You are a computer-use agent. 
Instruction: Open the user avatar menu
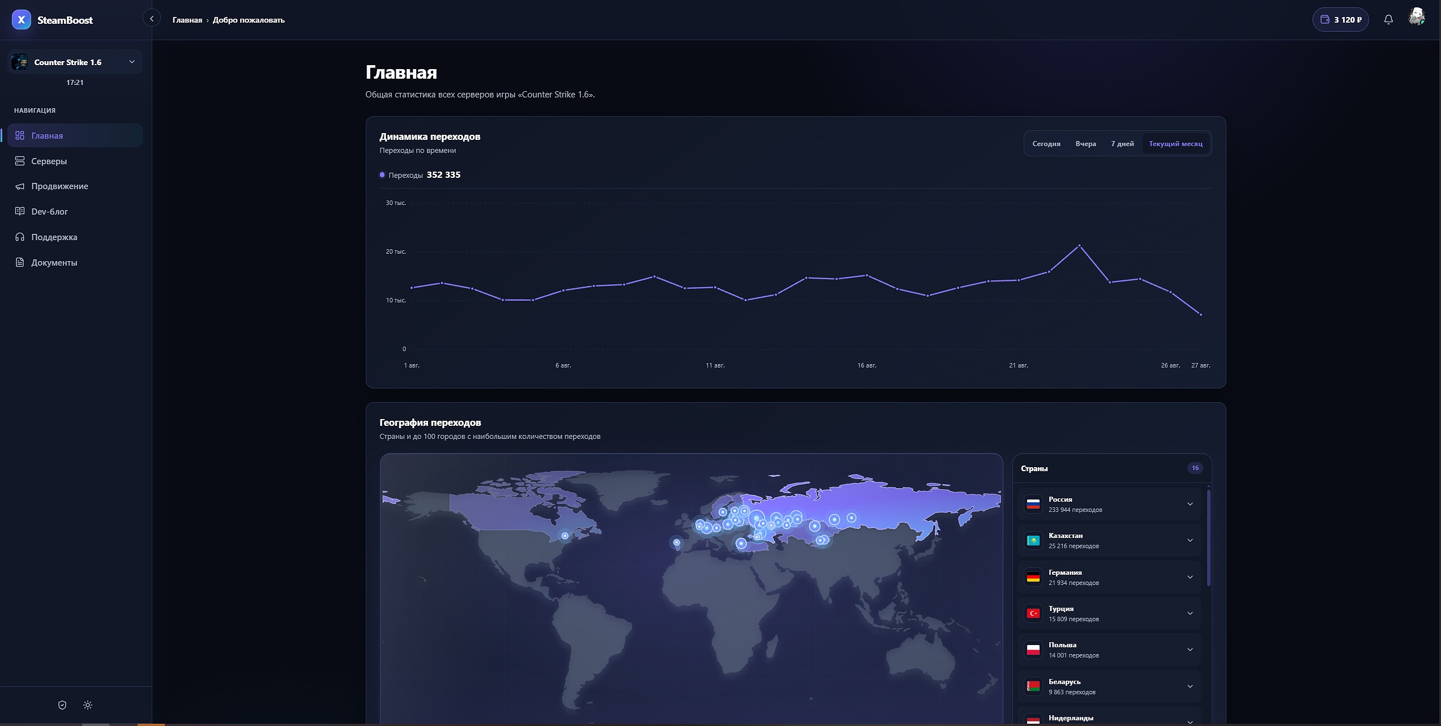click(1416, 18)
